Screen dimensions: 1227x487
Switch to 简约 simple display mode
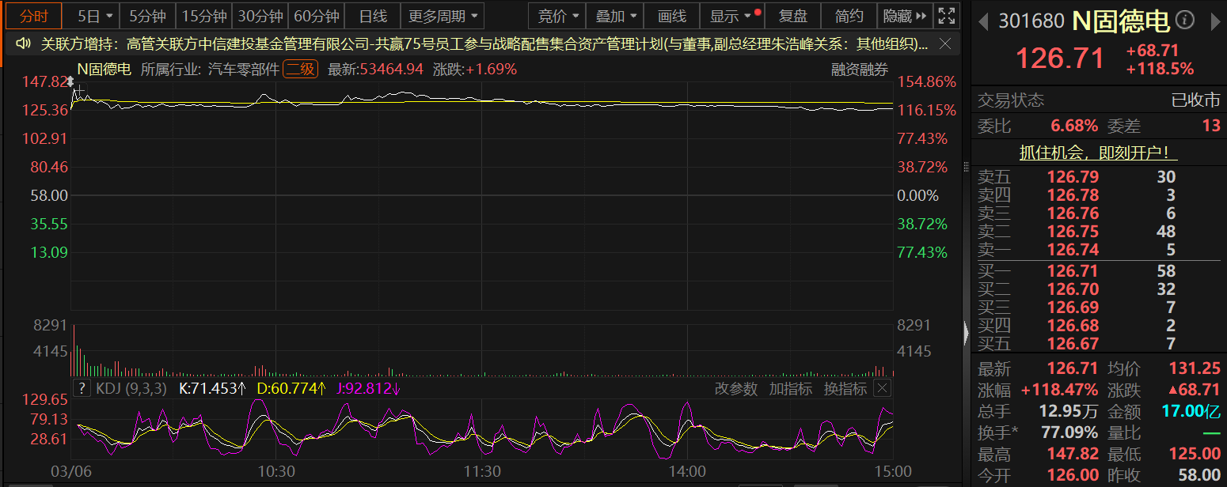849,16
